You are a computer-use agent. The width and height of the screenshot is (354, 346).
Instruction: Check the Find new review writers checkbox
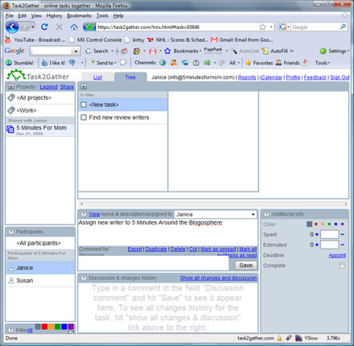84,117
